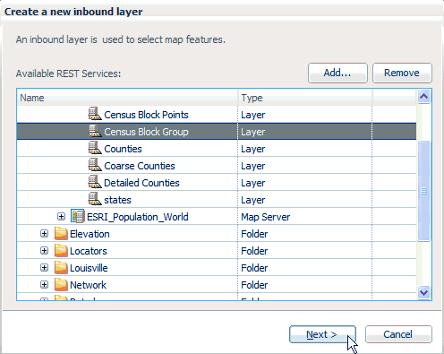
Task: Click the Name column header
Action: 127,98
